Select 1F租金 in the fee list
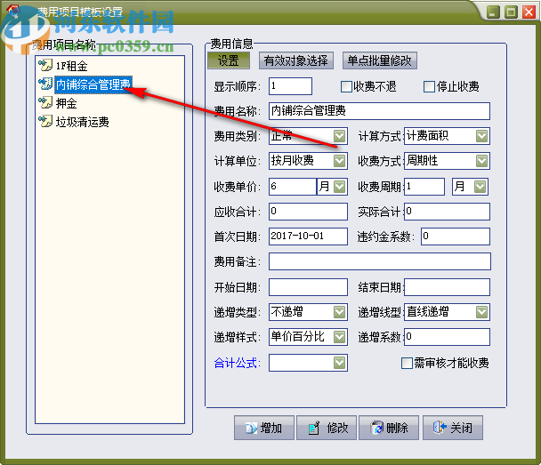Screen dimensions: 541x465 click(x=72, y=66)
